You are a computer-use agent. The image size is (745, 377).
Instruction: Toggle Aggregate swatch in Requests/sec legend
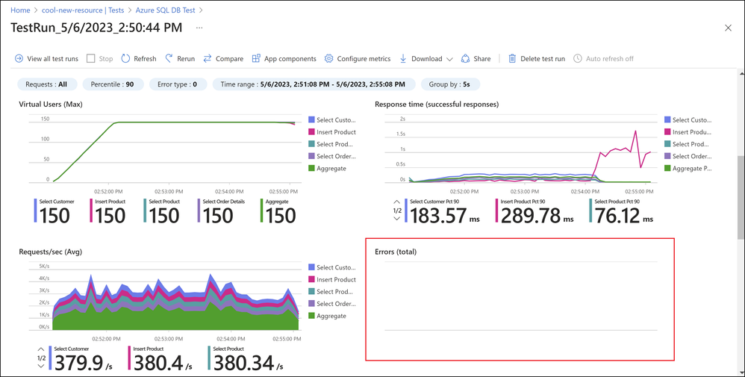pos(312,316)
